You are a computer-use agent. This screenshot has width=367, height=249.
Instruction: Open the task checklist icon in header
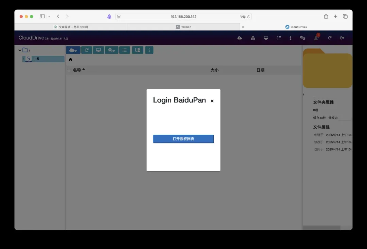click(x=279, y=38)
